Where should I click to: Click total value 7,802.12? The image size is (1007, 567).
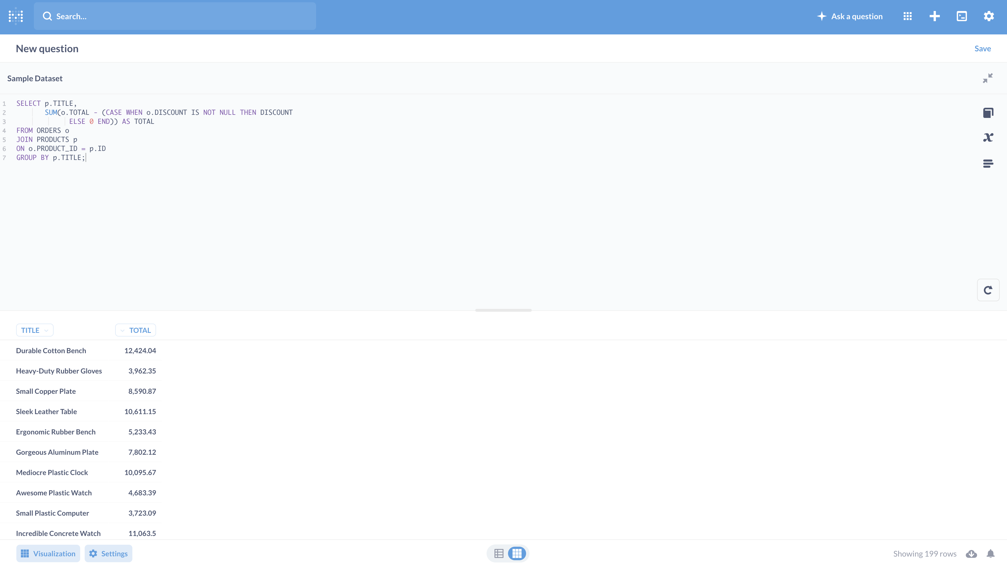(x=142, y=452)
